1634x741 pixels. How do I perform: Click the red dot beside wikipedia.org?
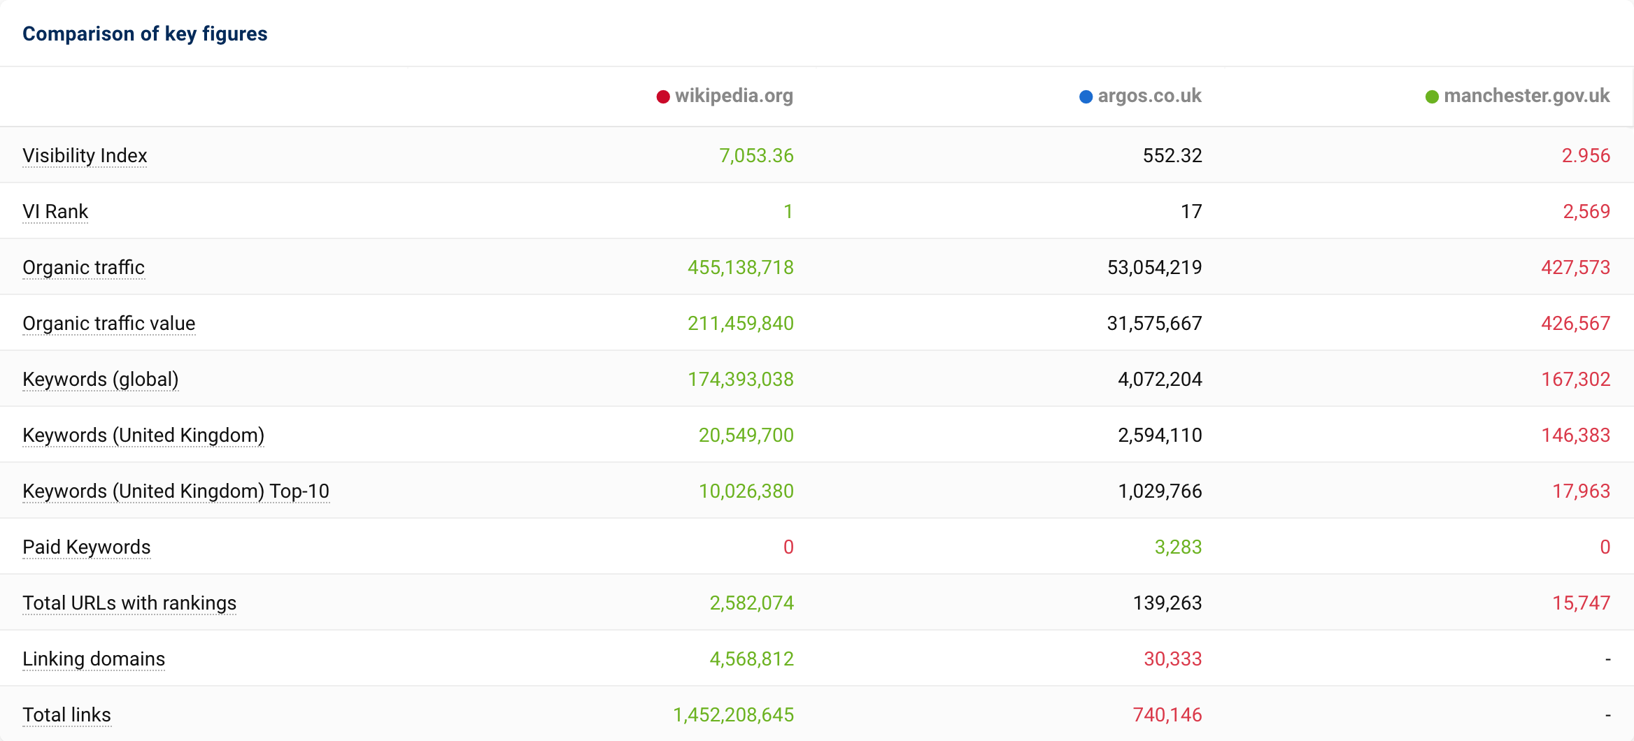coord(663,96)
